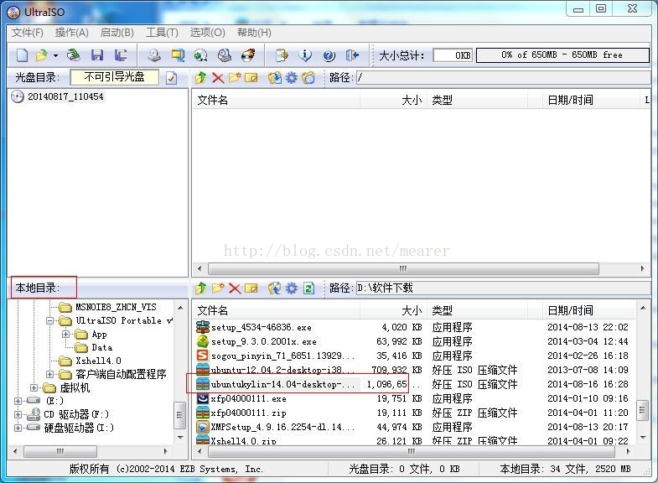Viewport: 658px width, 483px height.
Task: Click Add to image icon in local toolbar
Action: pos(275,288)
